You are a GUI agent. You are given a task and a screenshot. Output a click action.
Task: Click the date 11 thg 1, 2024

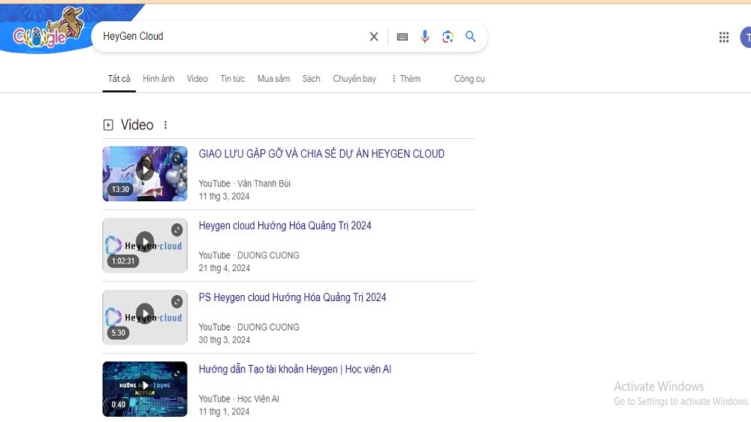point(224,411)
